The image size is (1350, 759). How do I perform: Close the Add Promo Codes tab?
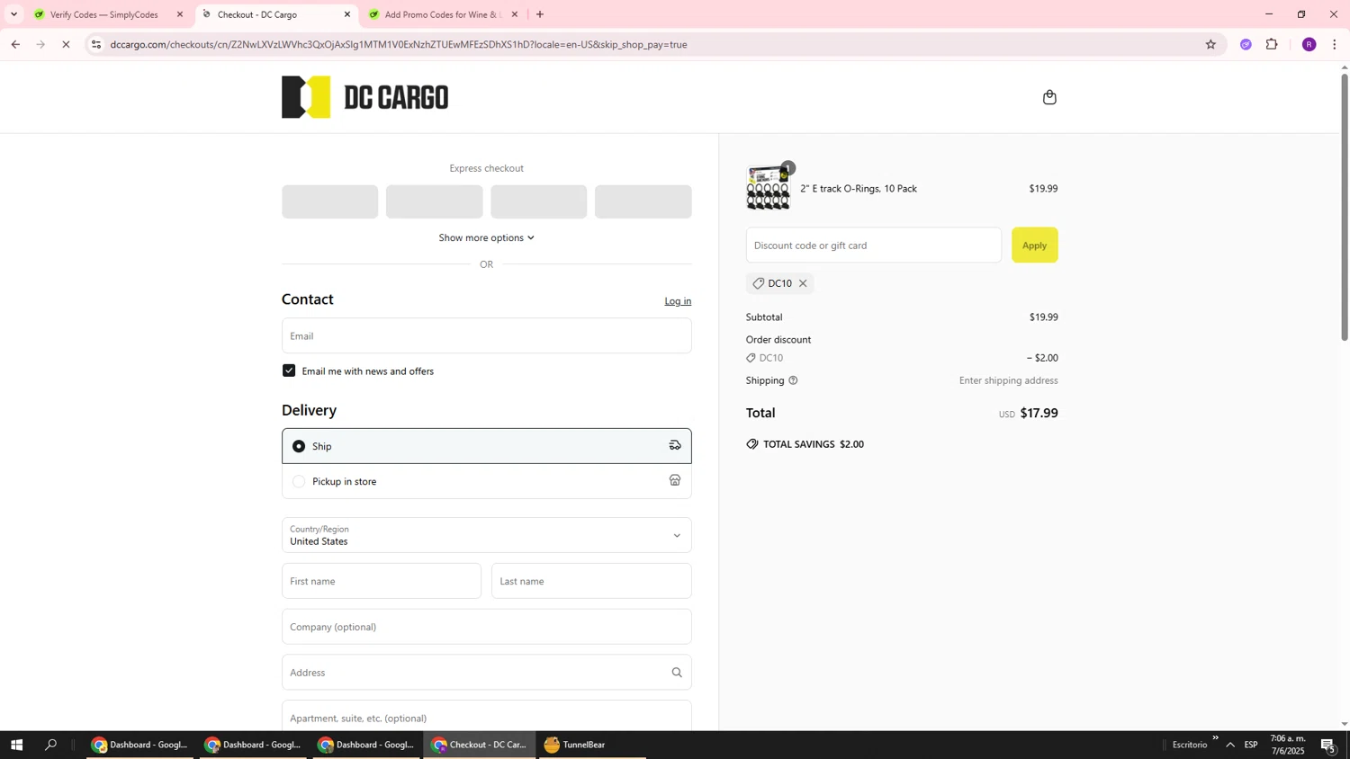(515, 14)
